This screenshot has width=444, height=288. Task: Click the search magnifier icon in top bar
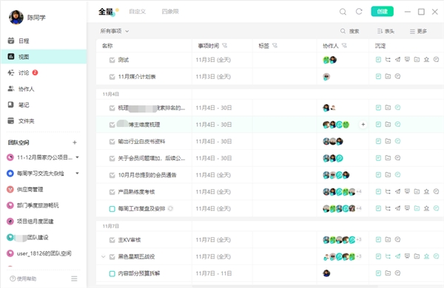point(343,12)
